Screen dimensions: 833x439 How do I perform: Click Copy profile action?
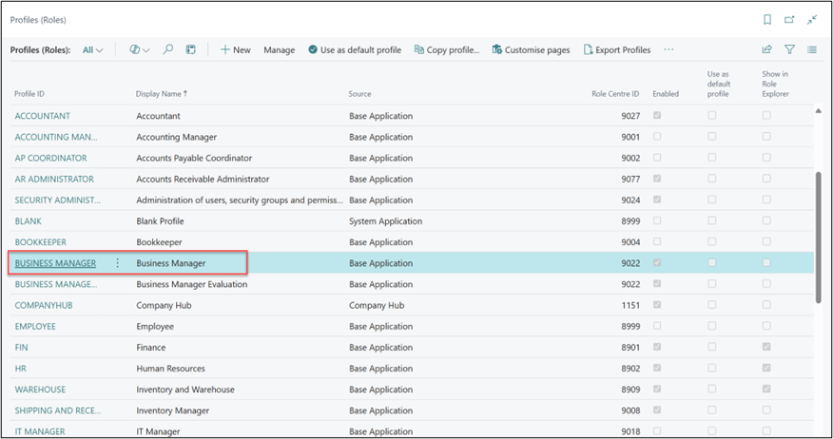(447, 50)
